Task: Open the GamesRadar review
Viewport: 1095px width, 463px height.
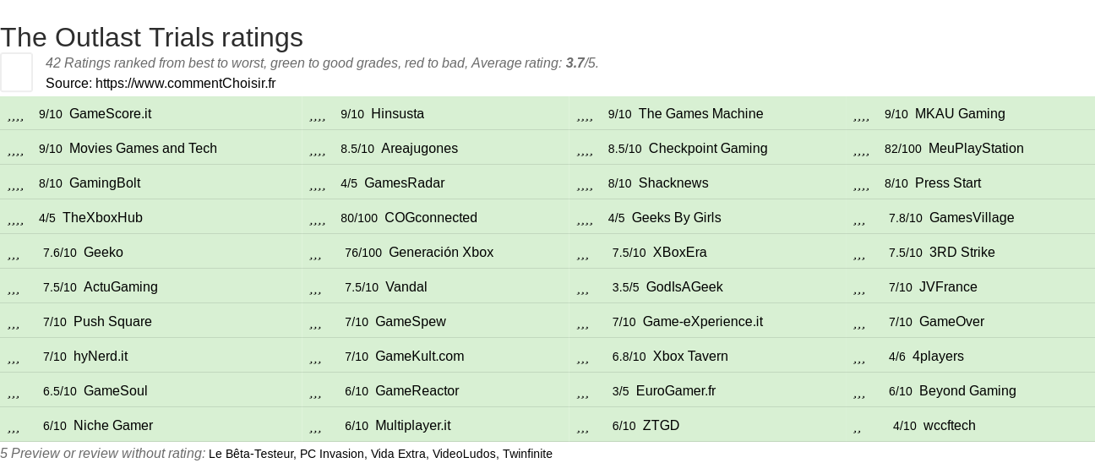Action: [404, 183]
